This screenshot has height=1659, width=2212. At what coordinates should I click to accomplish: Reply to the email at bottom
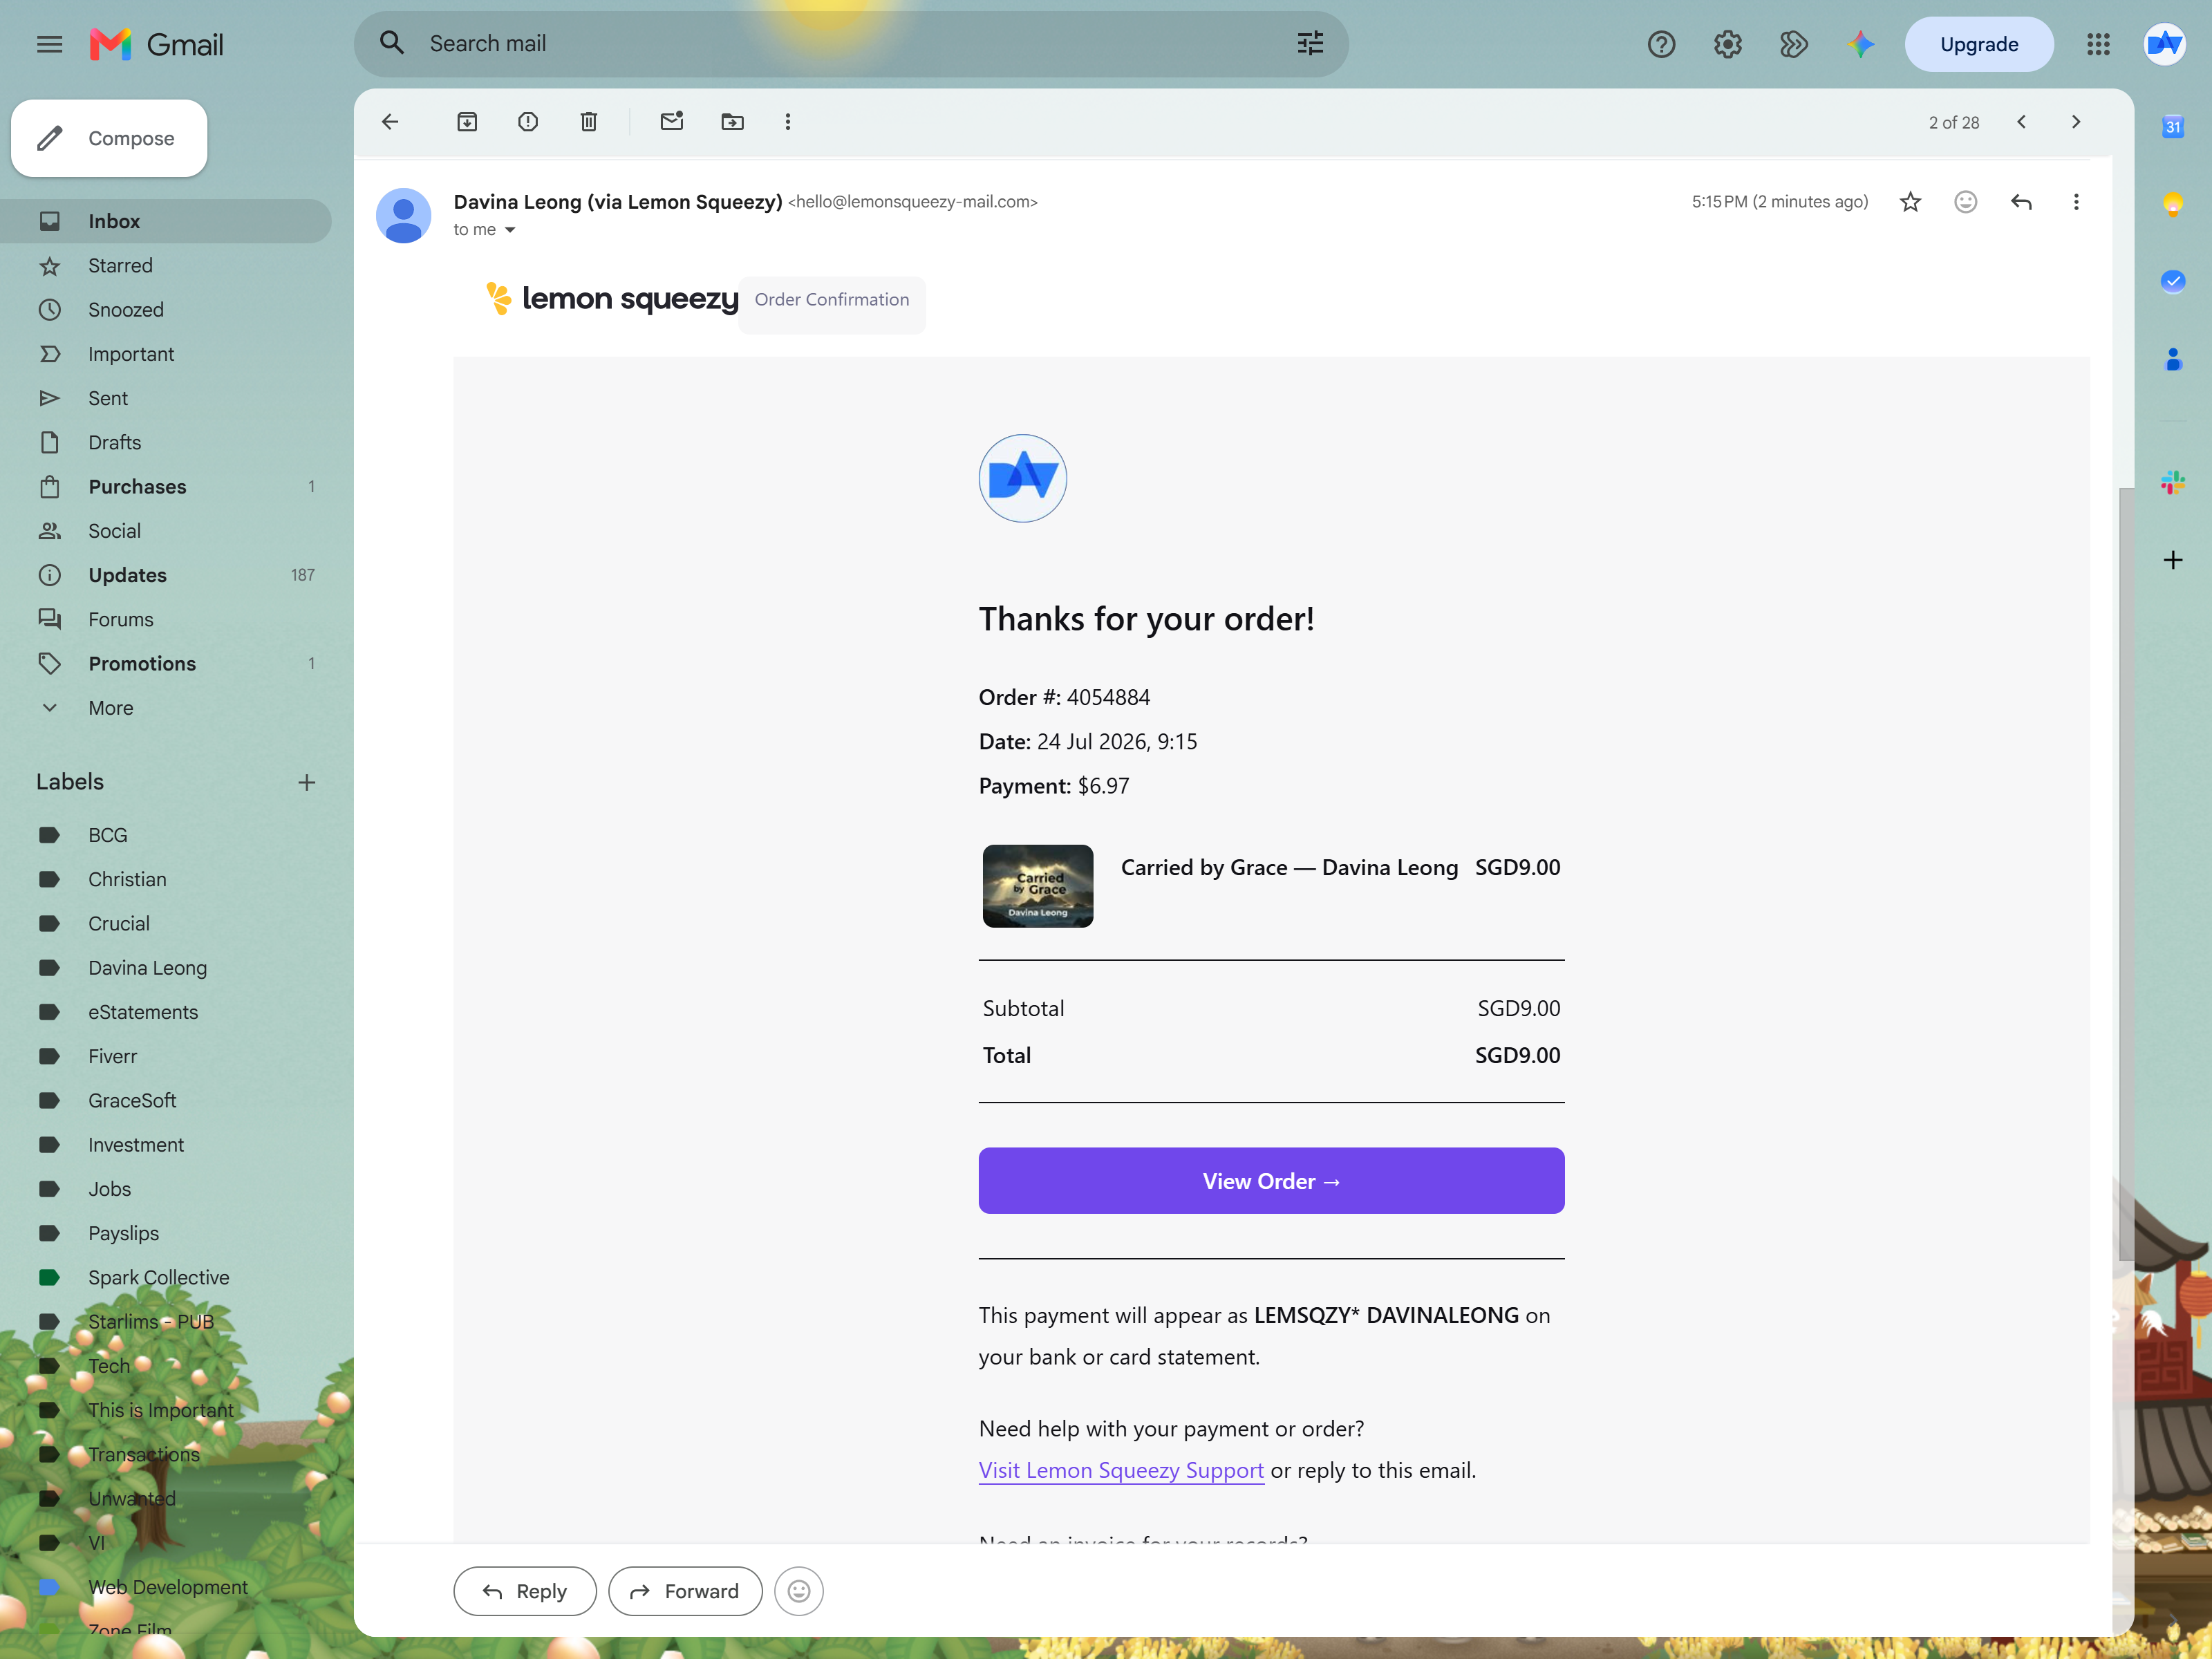tap(525, 1591)
